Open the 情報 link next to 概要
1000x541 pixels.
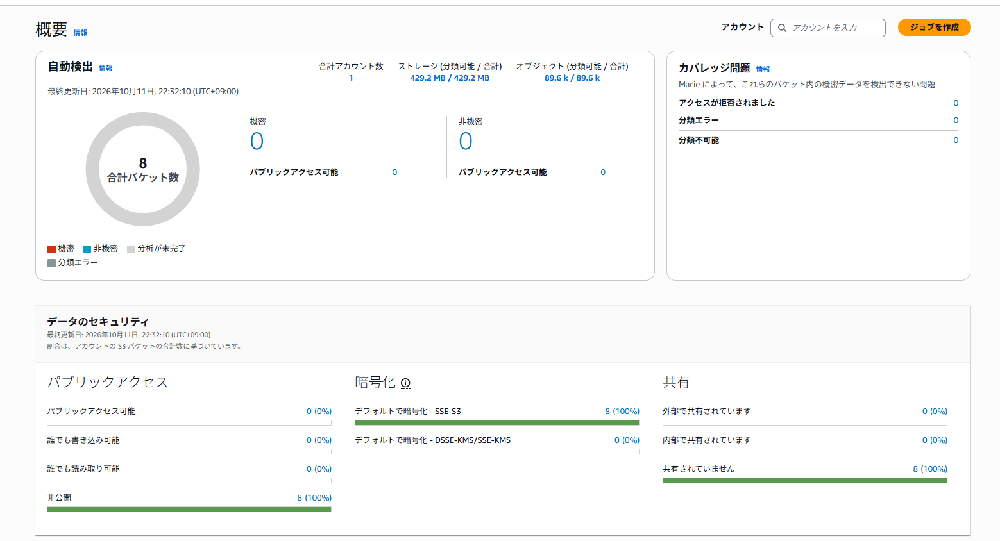[x=80, y=33]
